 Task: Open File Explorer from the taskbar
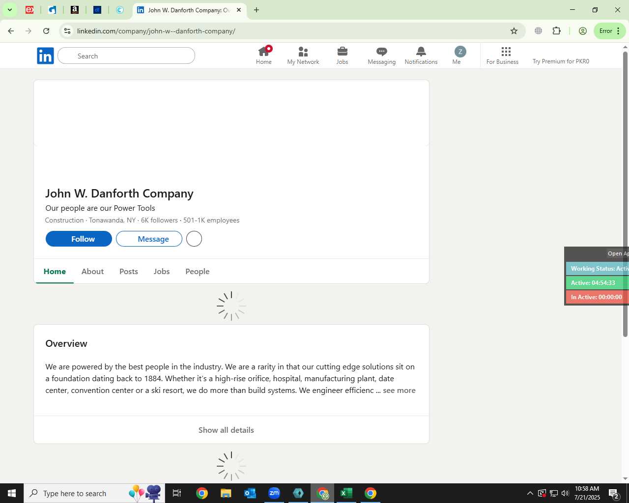(x=226, y=493)
